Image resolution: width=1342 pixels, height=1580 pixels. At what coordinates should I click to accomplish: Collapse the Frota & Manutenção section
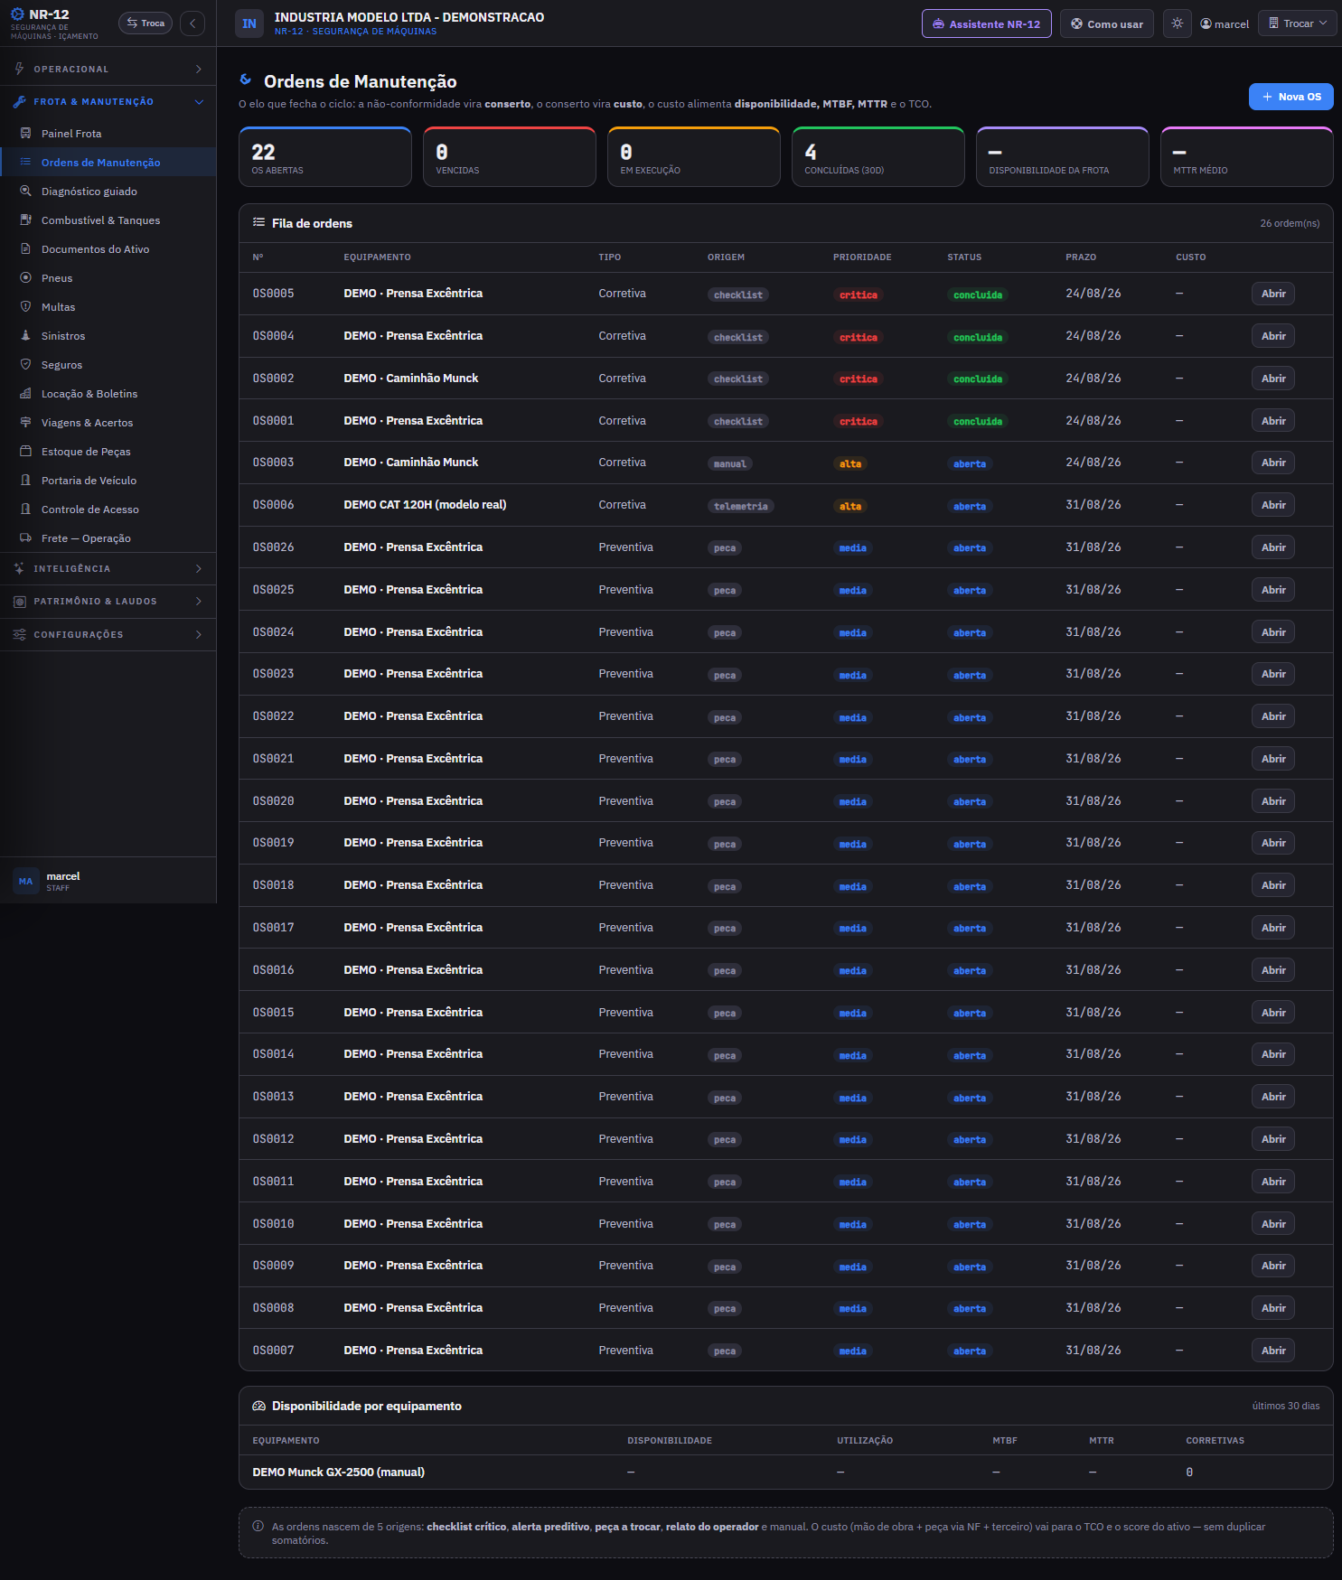tap(108, 102)
